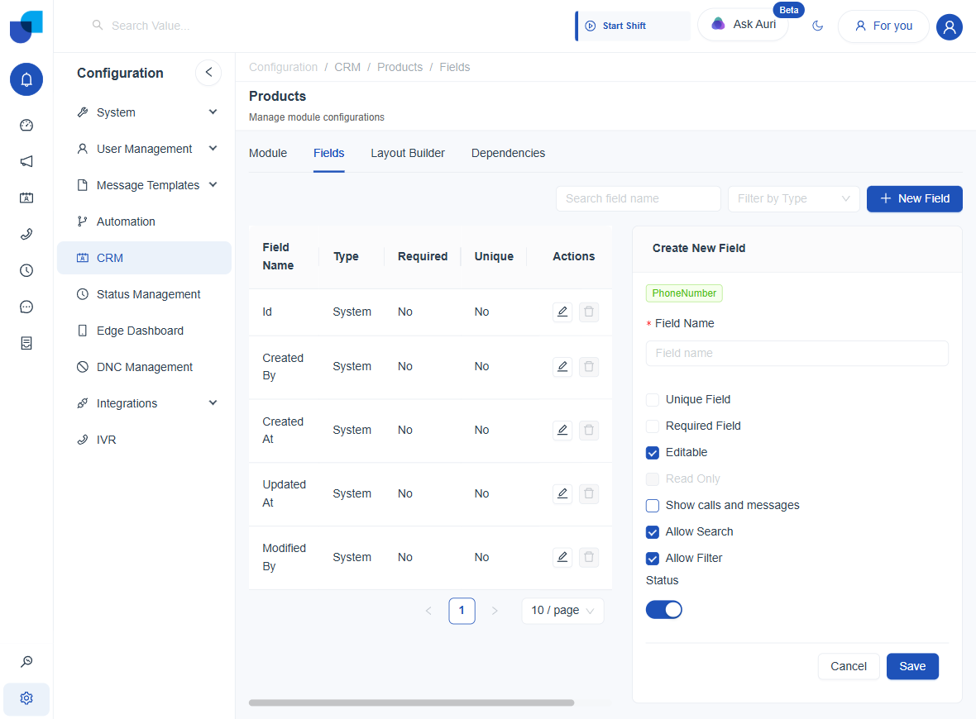Delete the Id field row
The width and height of the screenshot is (976, 719).
click(x=589, y=312)
